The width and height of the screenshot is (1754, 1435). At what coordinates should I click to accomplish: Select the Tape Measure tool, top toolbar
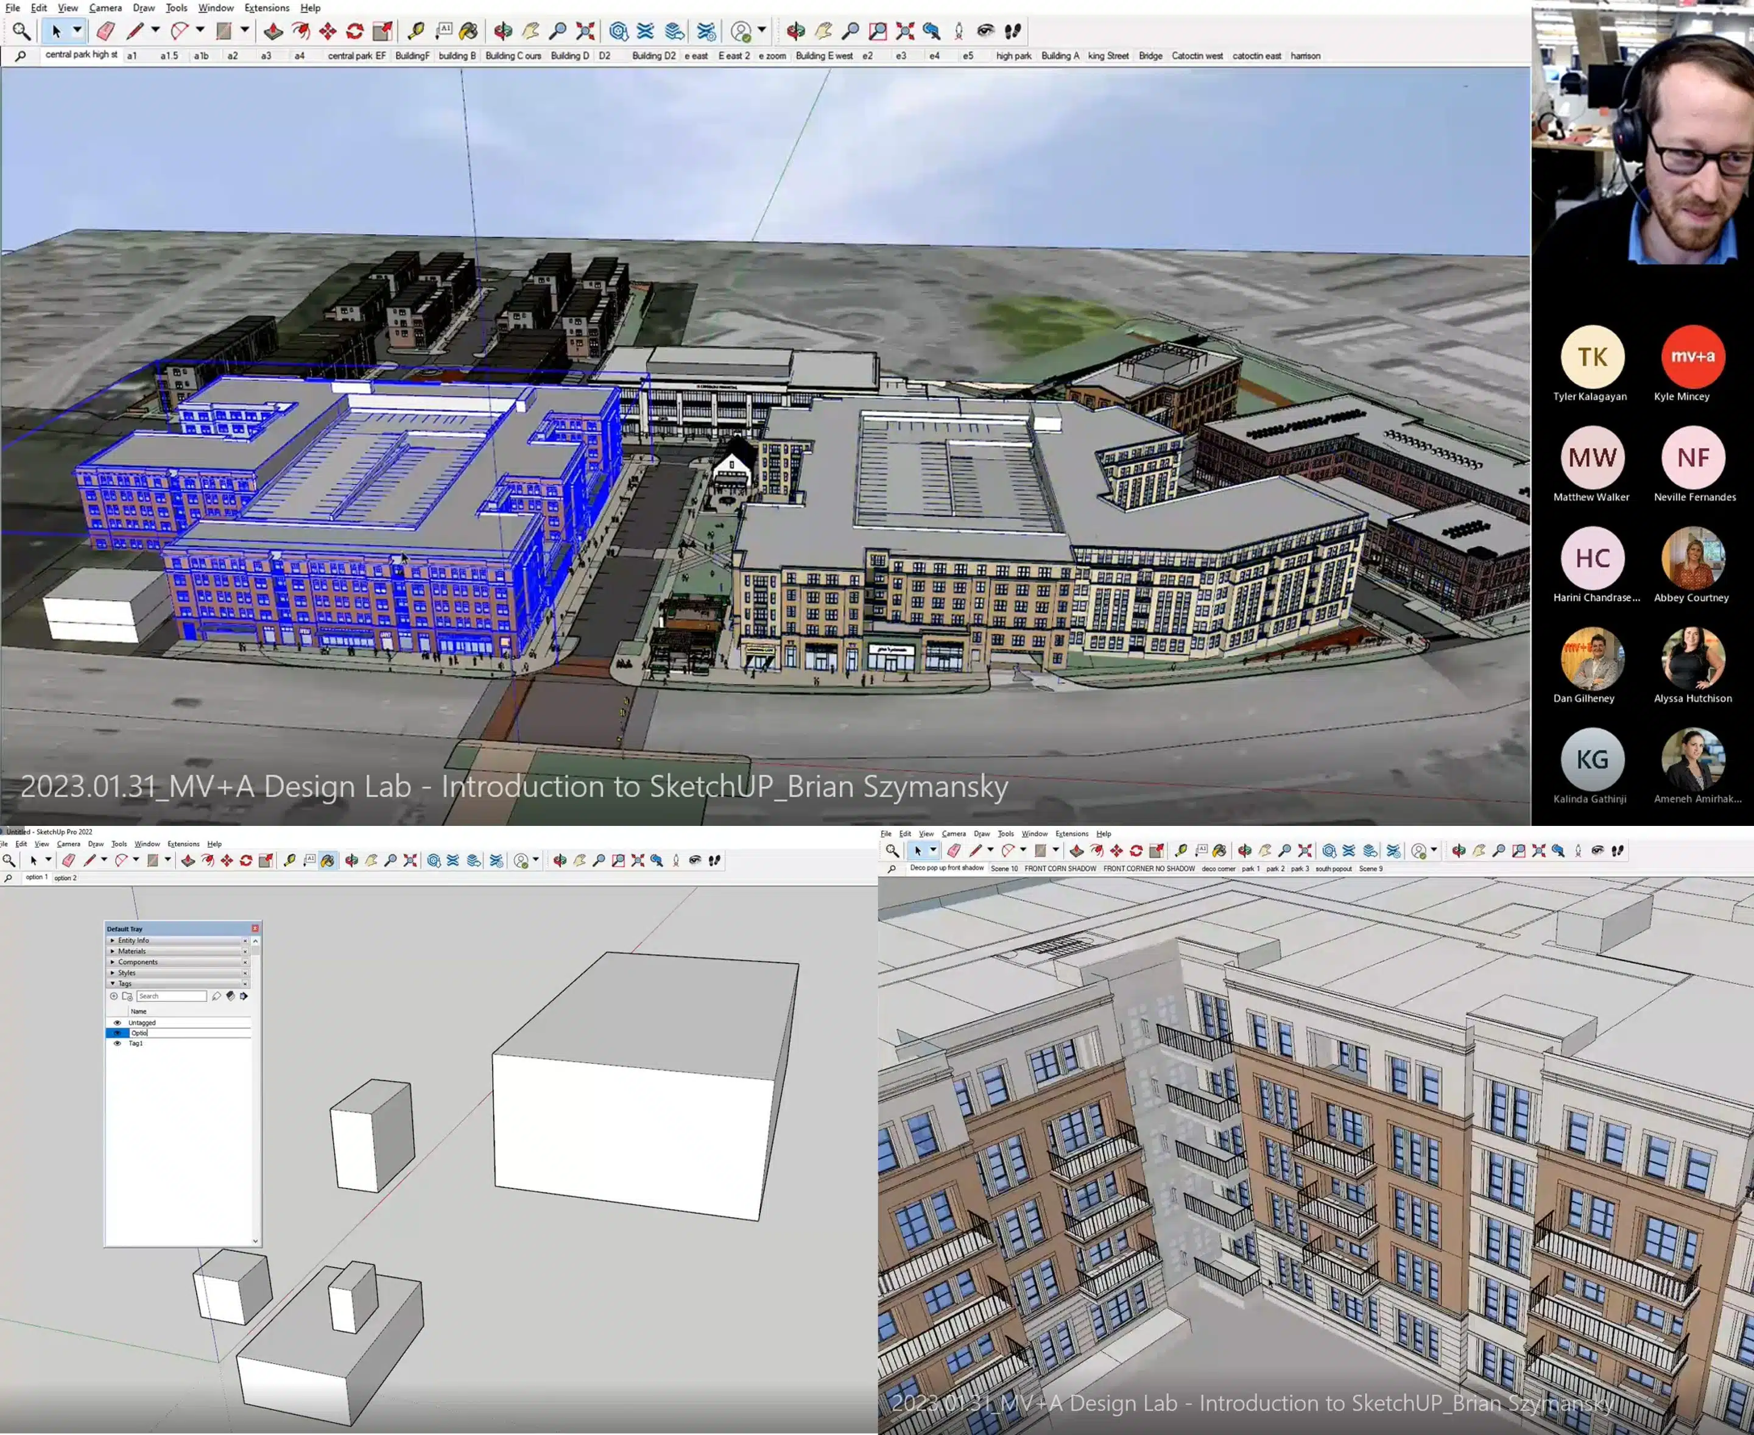[416, 32]
